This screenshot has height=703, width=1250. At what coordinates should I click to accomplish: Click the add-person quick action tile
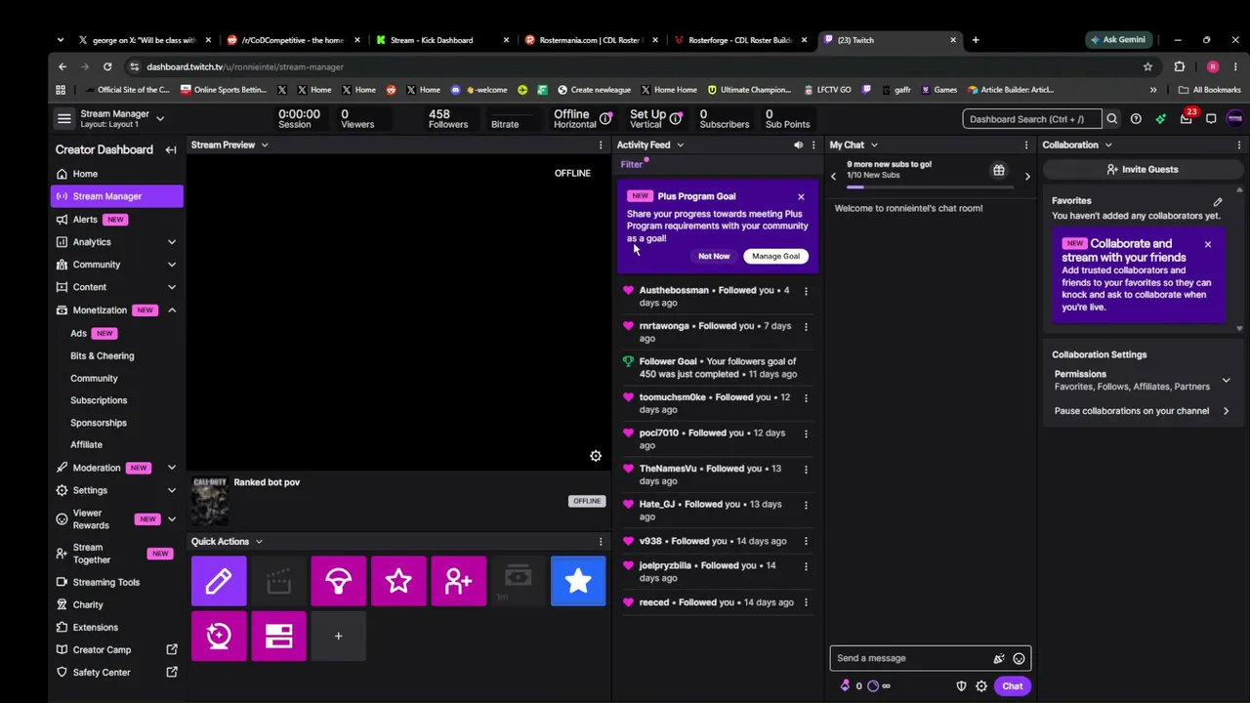(458, 581)
